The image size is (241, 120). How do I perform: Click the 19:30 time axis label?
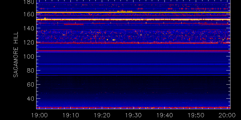[x=133, y=115]
